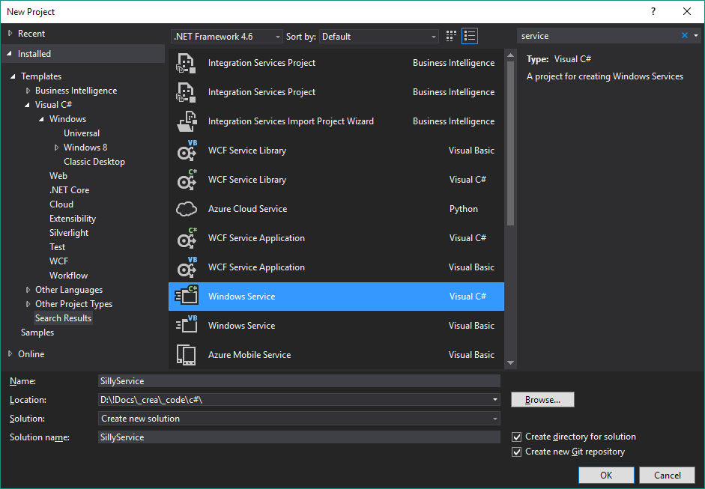705x489 pixels.
Task: Open the .NET Framework 4.6 dropdown
Action: [227, 37]
